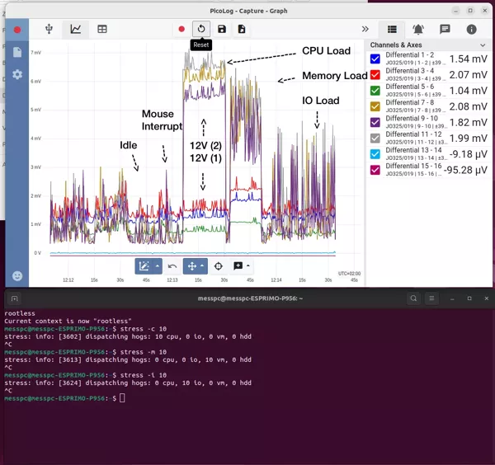Toggle Differential 11 - 12 channel checkbox
Viewport: 495px width, 465px height.
coord(375,139)
